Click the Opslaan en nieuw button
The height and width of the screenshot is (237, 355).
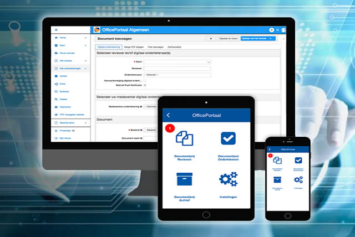[x=229, y=39]
